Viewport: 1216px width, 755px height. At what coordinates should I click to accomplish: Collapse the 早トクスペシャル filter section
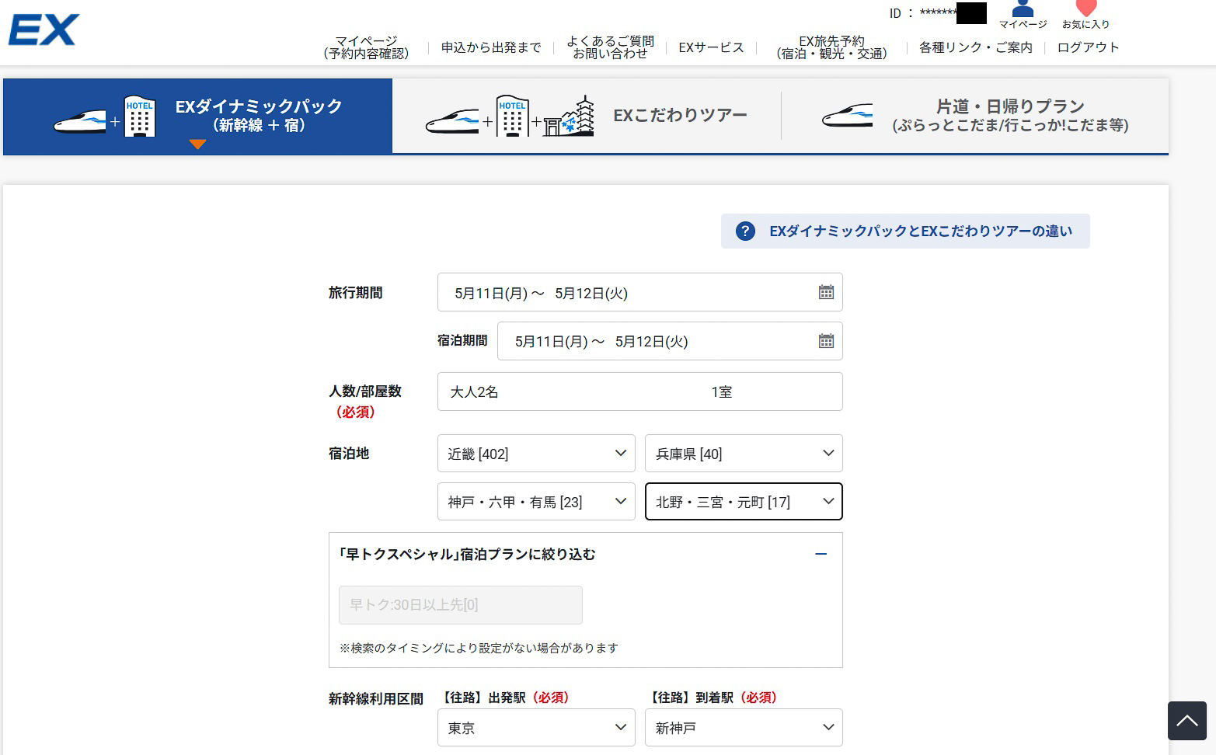pyautogui.click(x=821, y=554)
